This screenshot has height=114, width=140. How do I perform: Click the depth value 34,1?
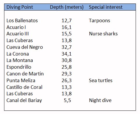[x=66, y=54]
